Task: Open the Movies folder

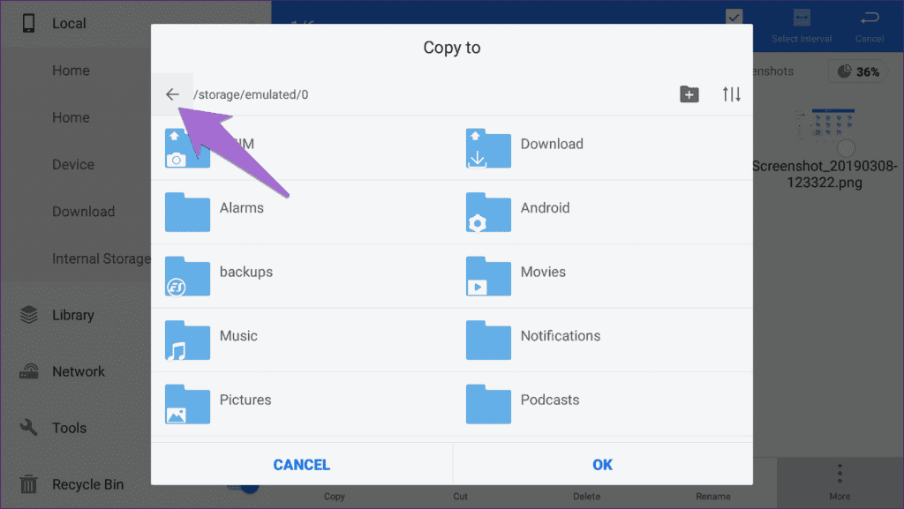Action: pyautogui.click(x=602, y=275)
